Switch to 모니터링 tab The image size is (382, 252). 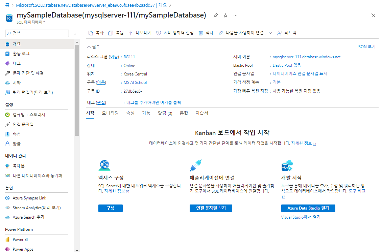coord(110,114)
